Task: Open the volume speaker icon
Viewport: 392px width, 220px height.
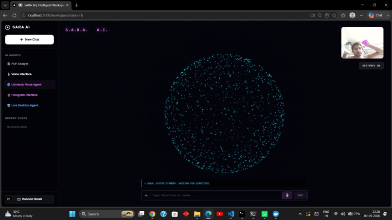Action: coord(343,214)
